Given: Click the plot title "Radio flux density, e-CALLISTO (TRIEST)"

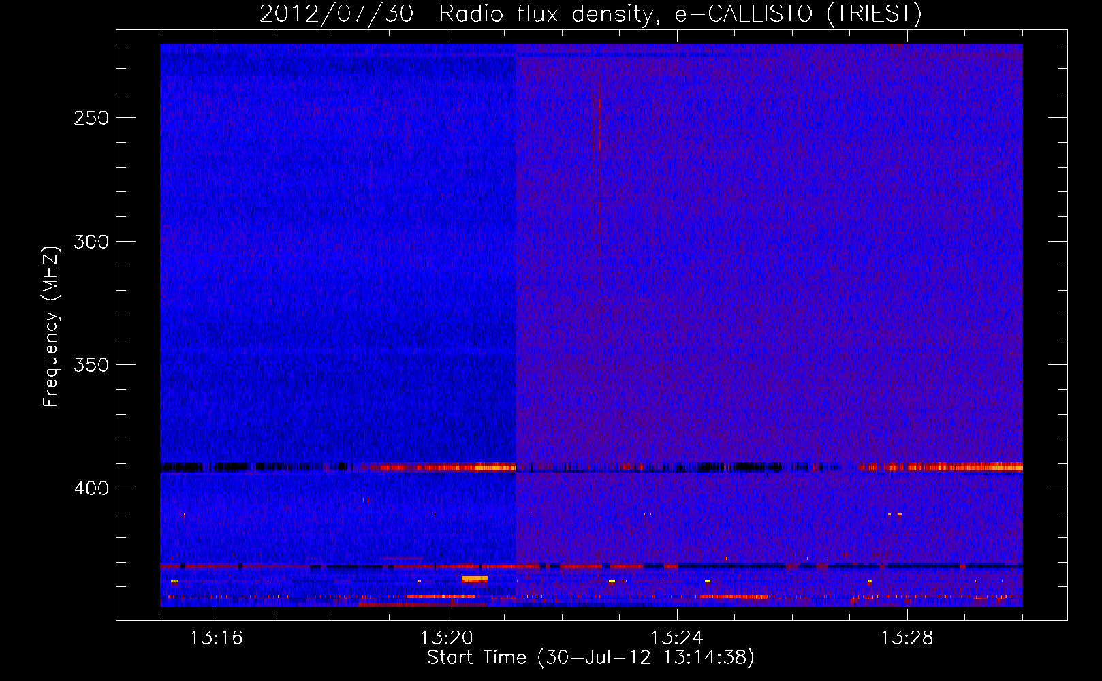Looking at the screenshot, I should click(680, 14).
